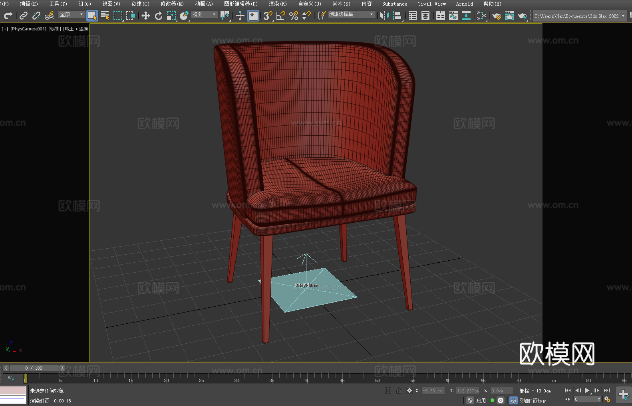Toggle Angle Snap
This screenshot has height=406, width=632.
coord(281,16)
